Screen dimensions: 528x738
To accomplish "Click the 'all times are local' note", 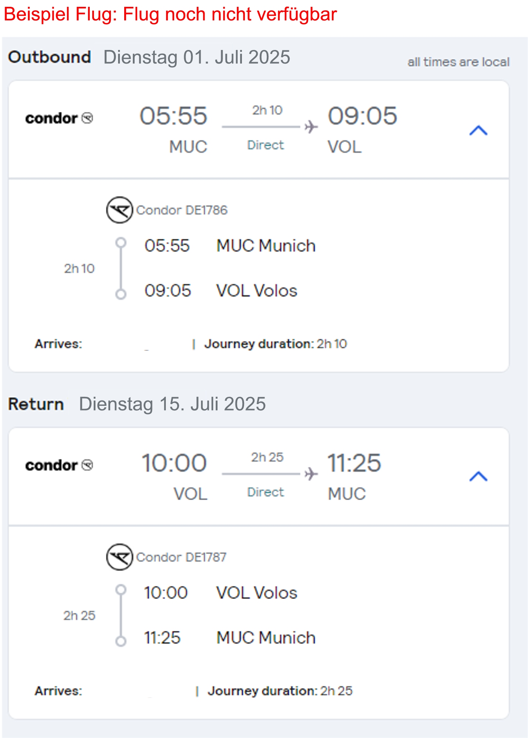I will point(458,62).
